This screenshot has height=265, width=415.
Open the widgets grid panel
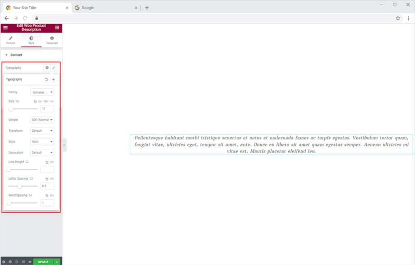pyautogui.click(x=57, y=28)
